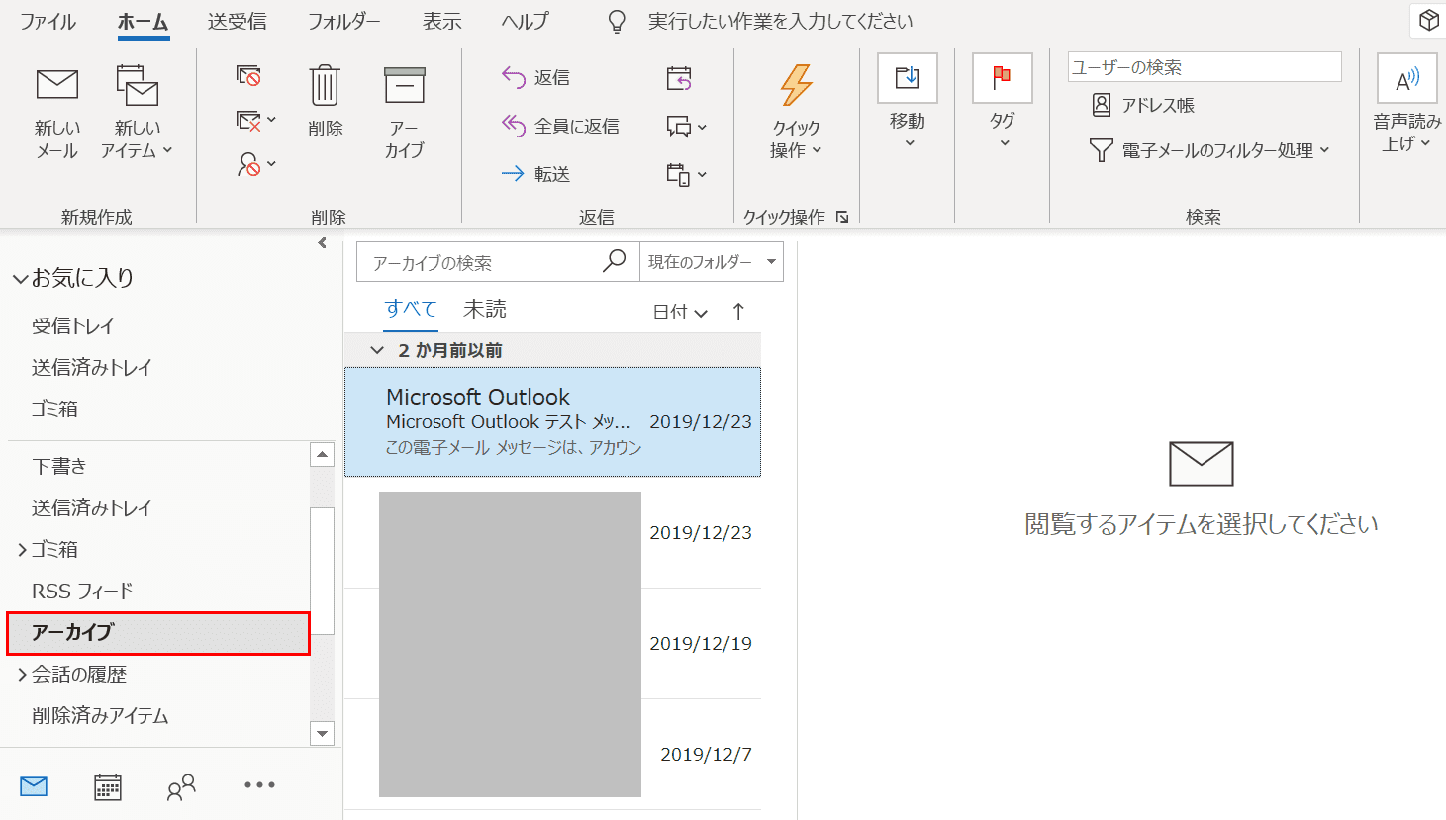The height and width of the screenshot is (820, 1446).
Task: Click the New Mail (新しいメール) icon
Action: (56, 87)
